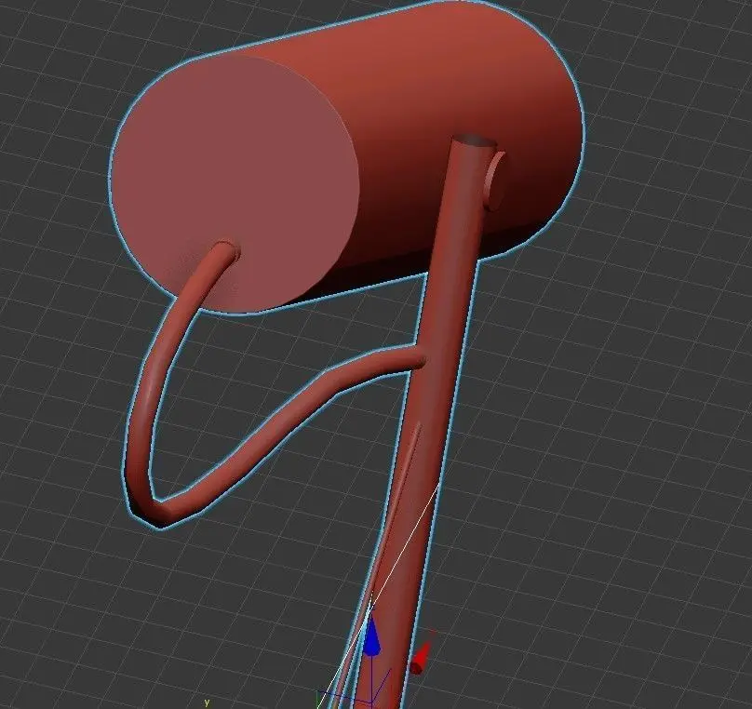Select the large cylinder's flat end cap
752x709 pixels.
pyautogui.click(x=235, y=183)
